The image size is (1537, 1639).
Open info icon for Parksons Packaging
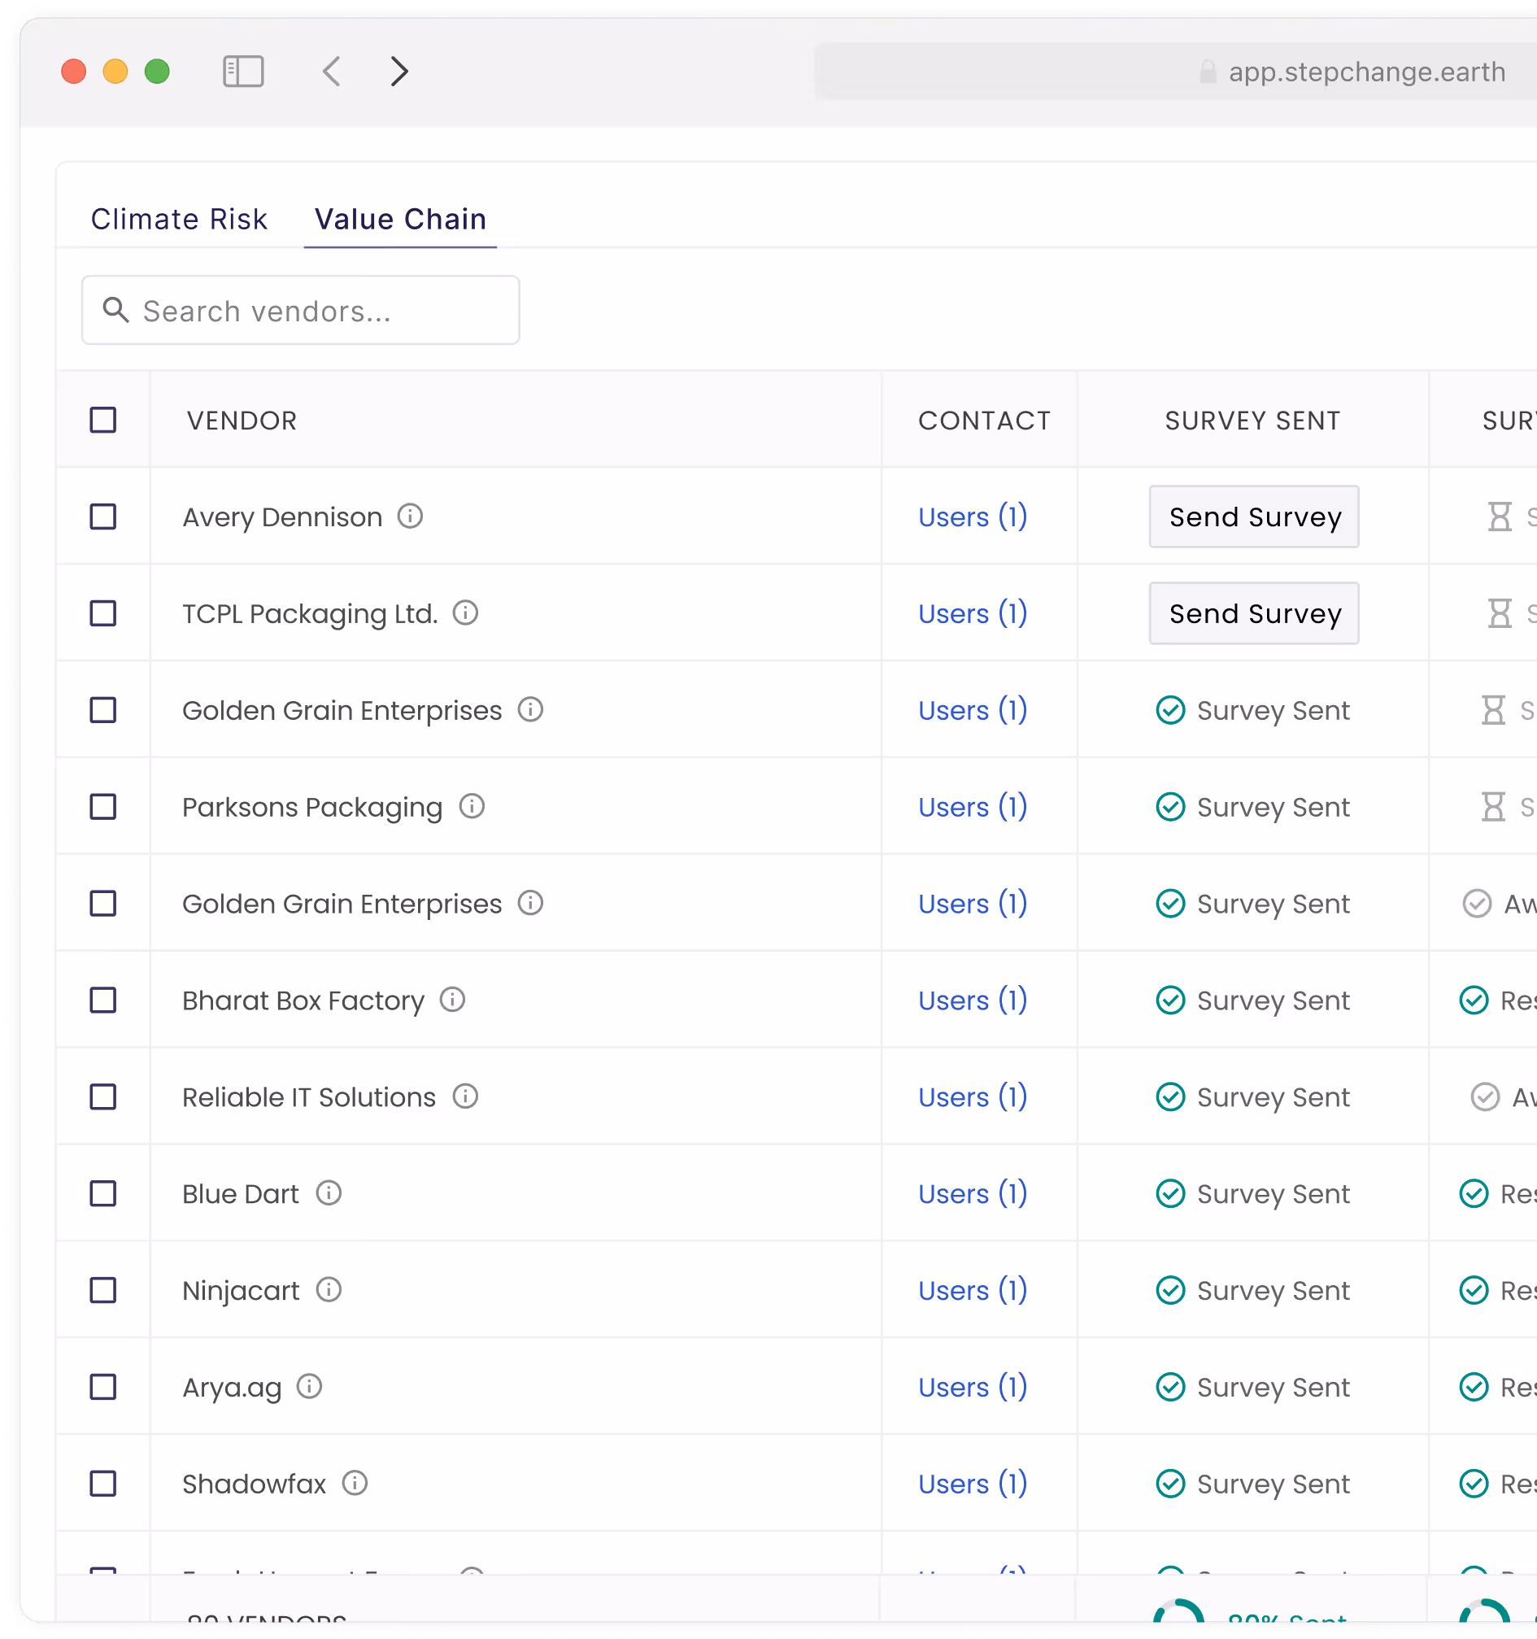click(x=472, y=805)
